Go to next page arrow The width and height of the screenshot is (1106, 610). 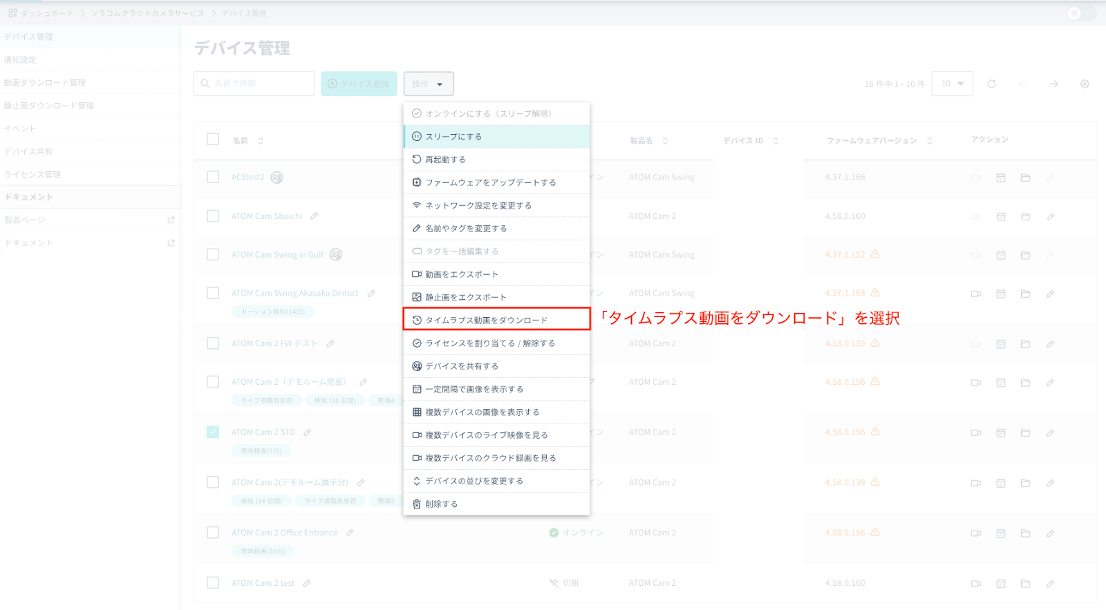[x=1053, y=84]
